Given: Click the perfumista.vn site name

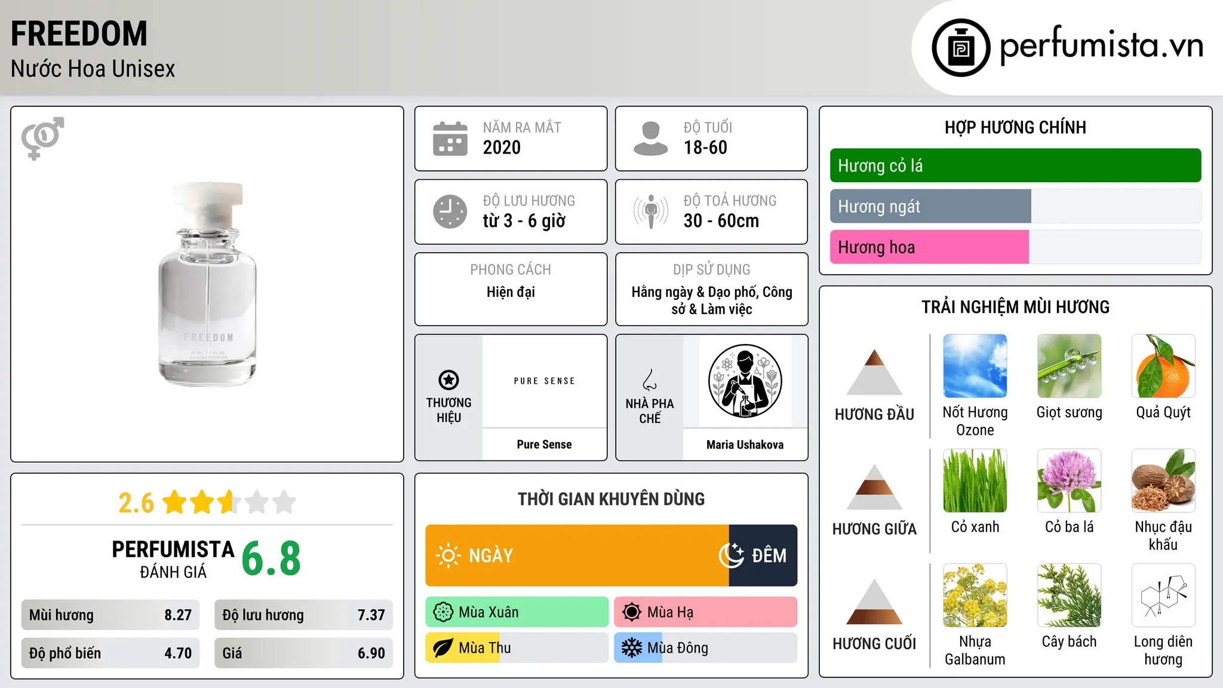Looking at the screenshot, I should point(1101,46).
